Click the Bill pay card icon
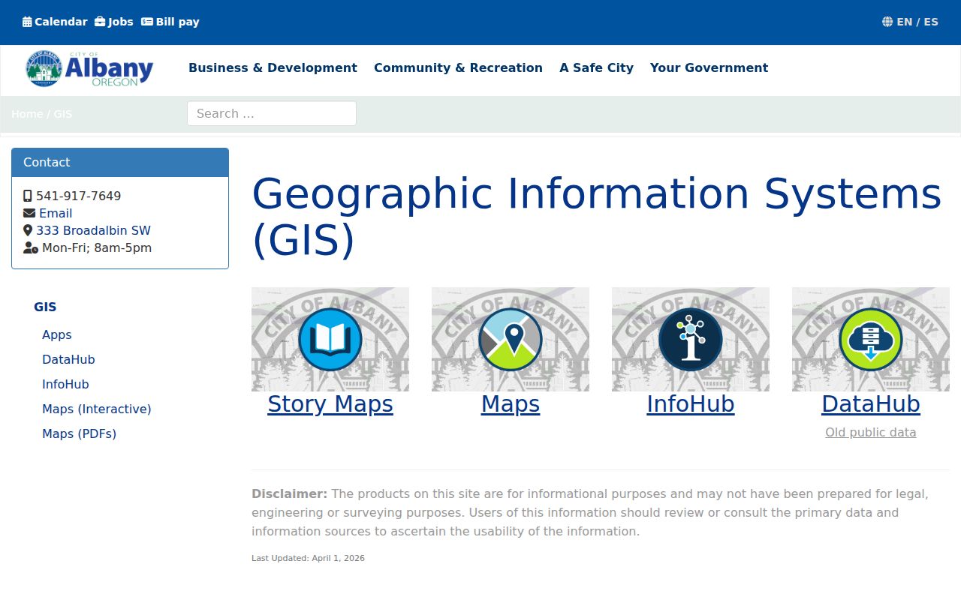 [147, 22]
